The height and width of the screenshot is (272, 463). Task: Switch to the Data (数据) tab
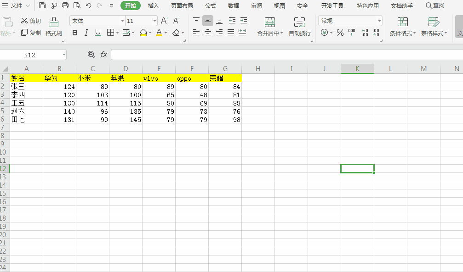pos(233,6)
